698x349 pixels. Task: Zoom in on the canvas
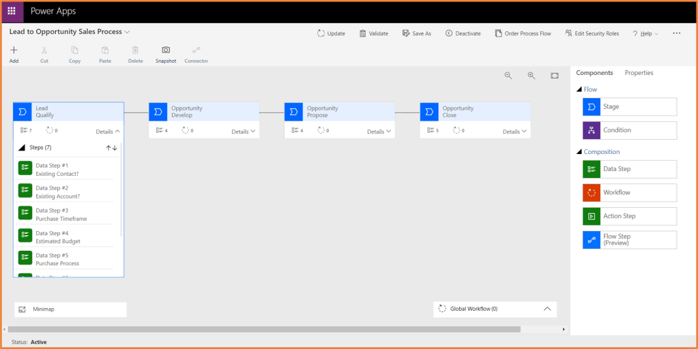point(532,76)
